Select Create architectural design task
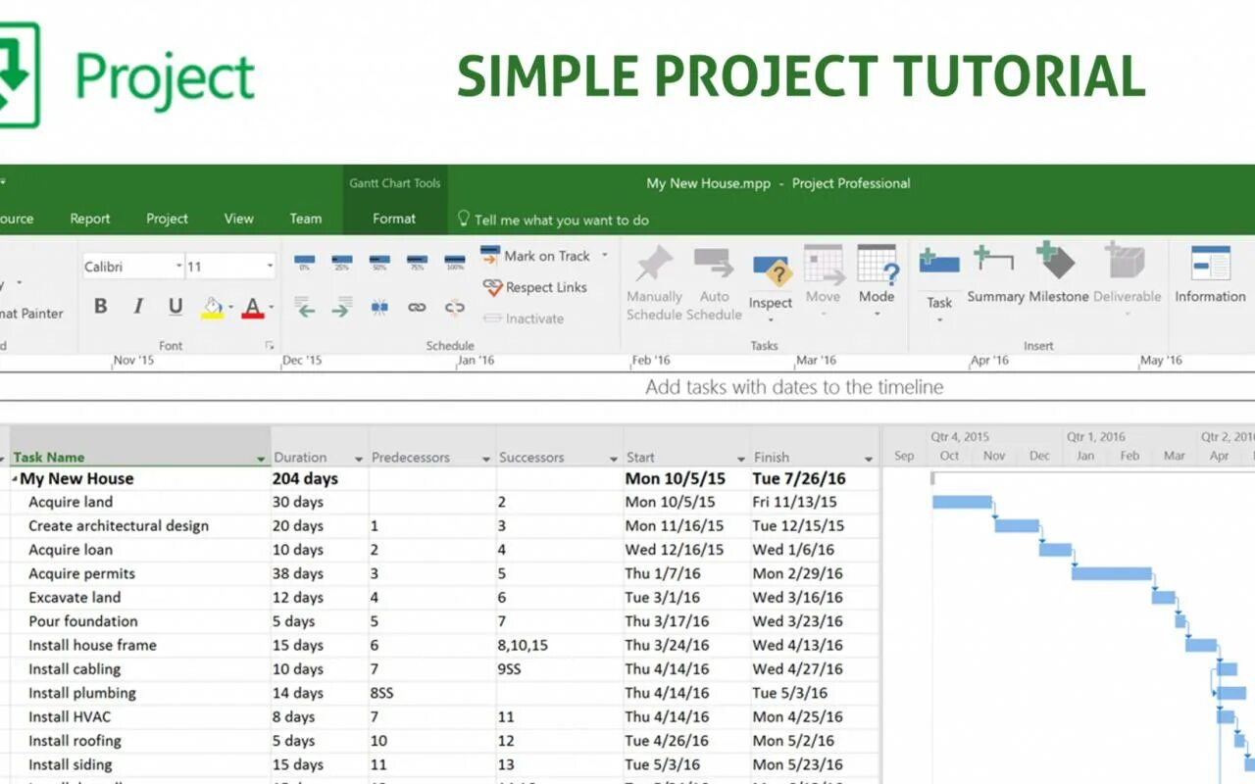This screenshot has height=784, width=1255. pyautogui.click(x=119, y=526)
